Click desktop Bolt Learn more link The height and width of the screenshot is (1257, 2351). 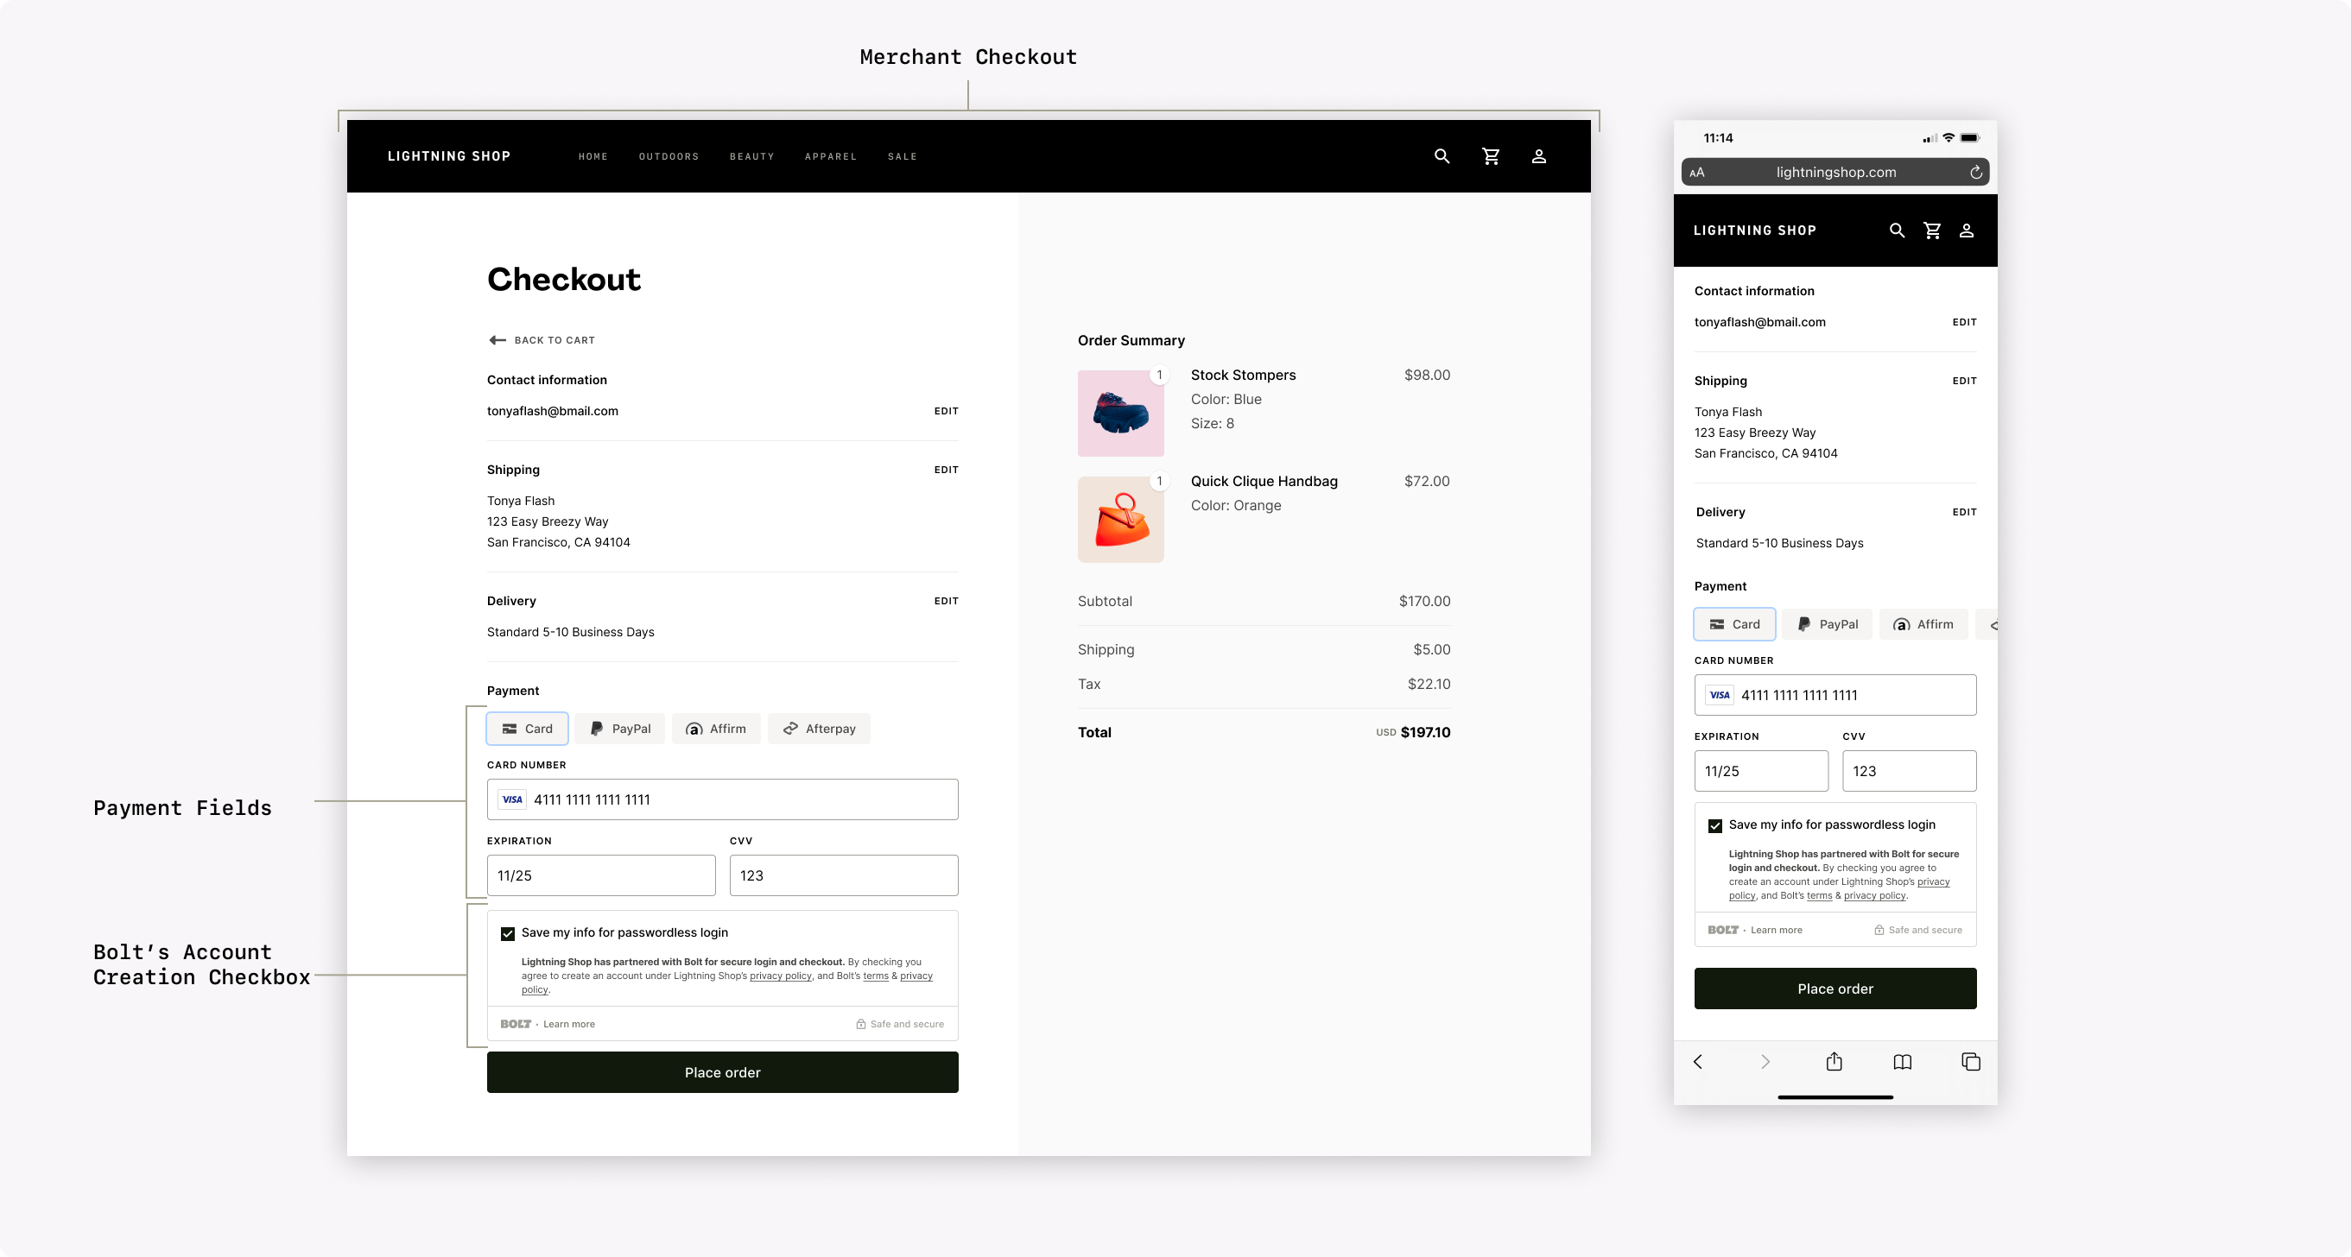coord(569,1025)
